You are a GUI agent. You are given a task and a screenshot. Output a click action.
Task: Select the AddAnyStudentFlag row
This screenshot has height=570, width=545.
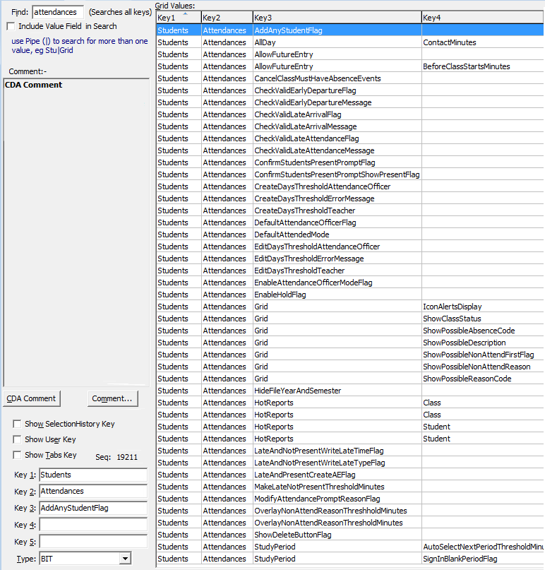pyautogui.click(x=350, y=30)
